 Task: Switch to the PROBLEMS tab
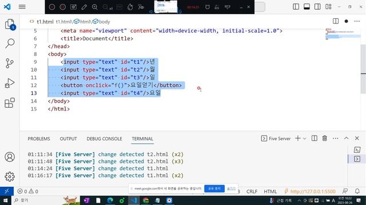39,139
